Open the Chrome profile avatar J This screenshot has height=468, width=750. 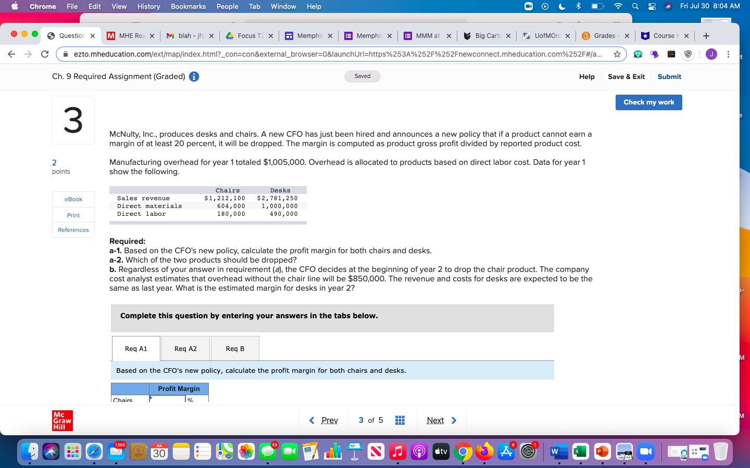tap(711, 54)
